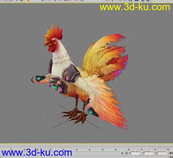The width and height of the screenshot is (173, 158).
Task: Jump to frame 25 on the timeline
Action: pyautogui.click(x=24, y=150)
